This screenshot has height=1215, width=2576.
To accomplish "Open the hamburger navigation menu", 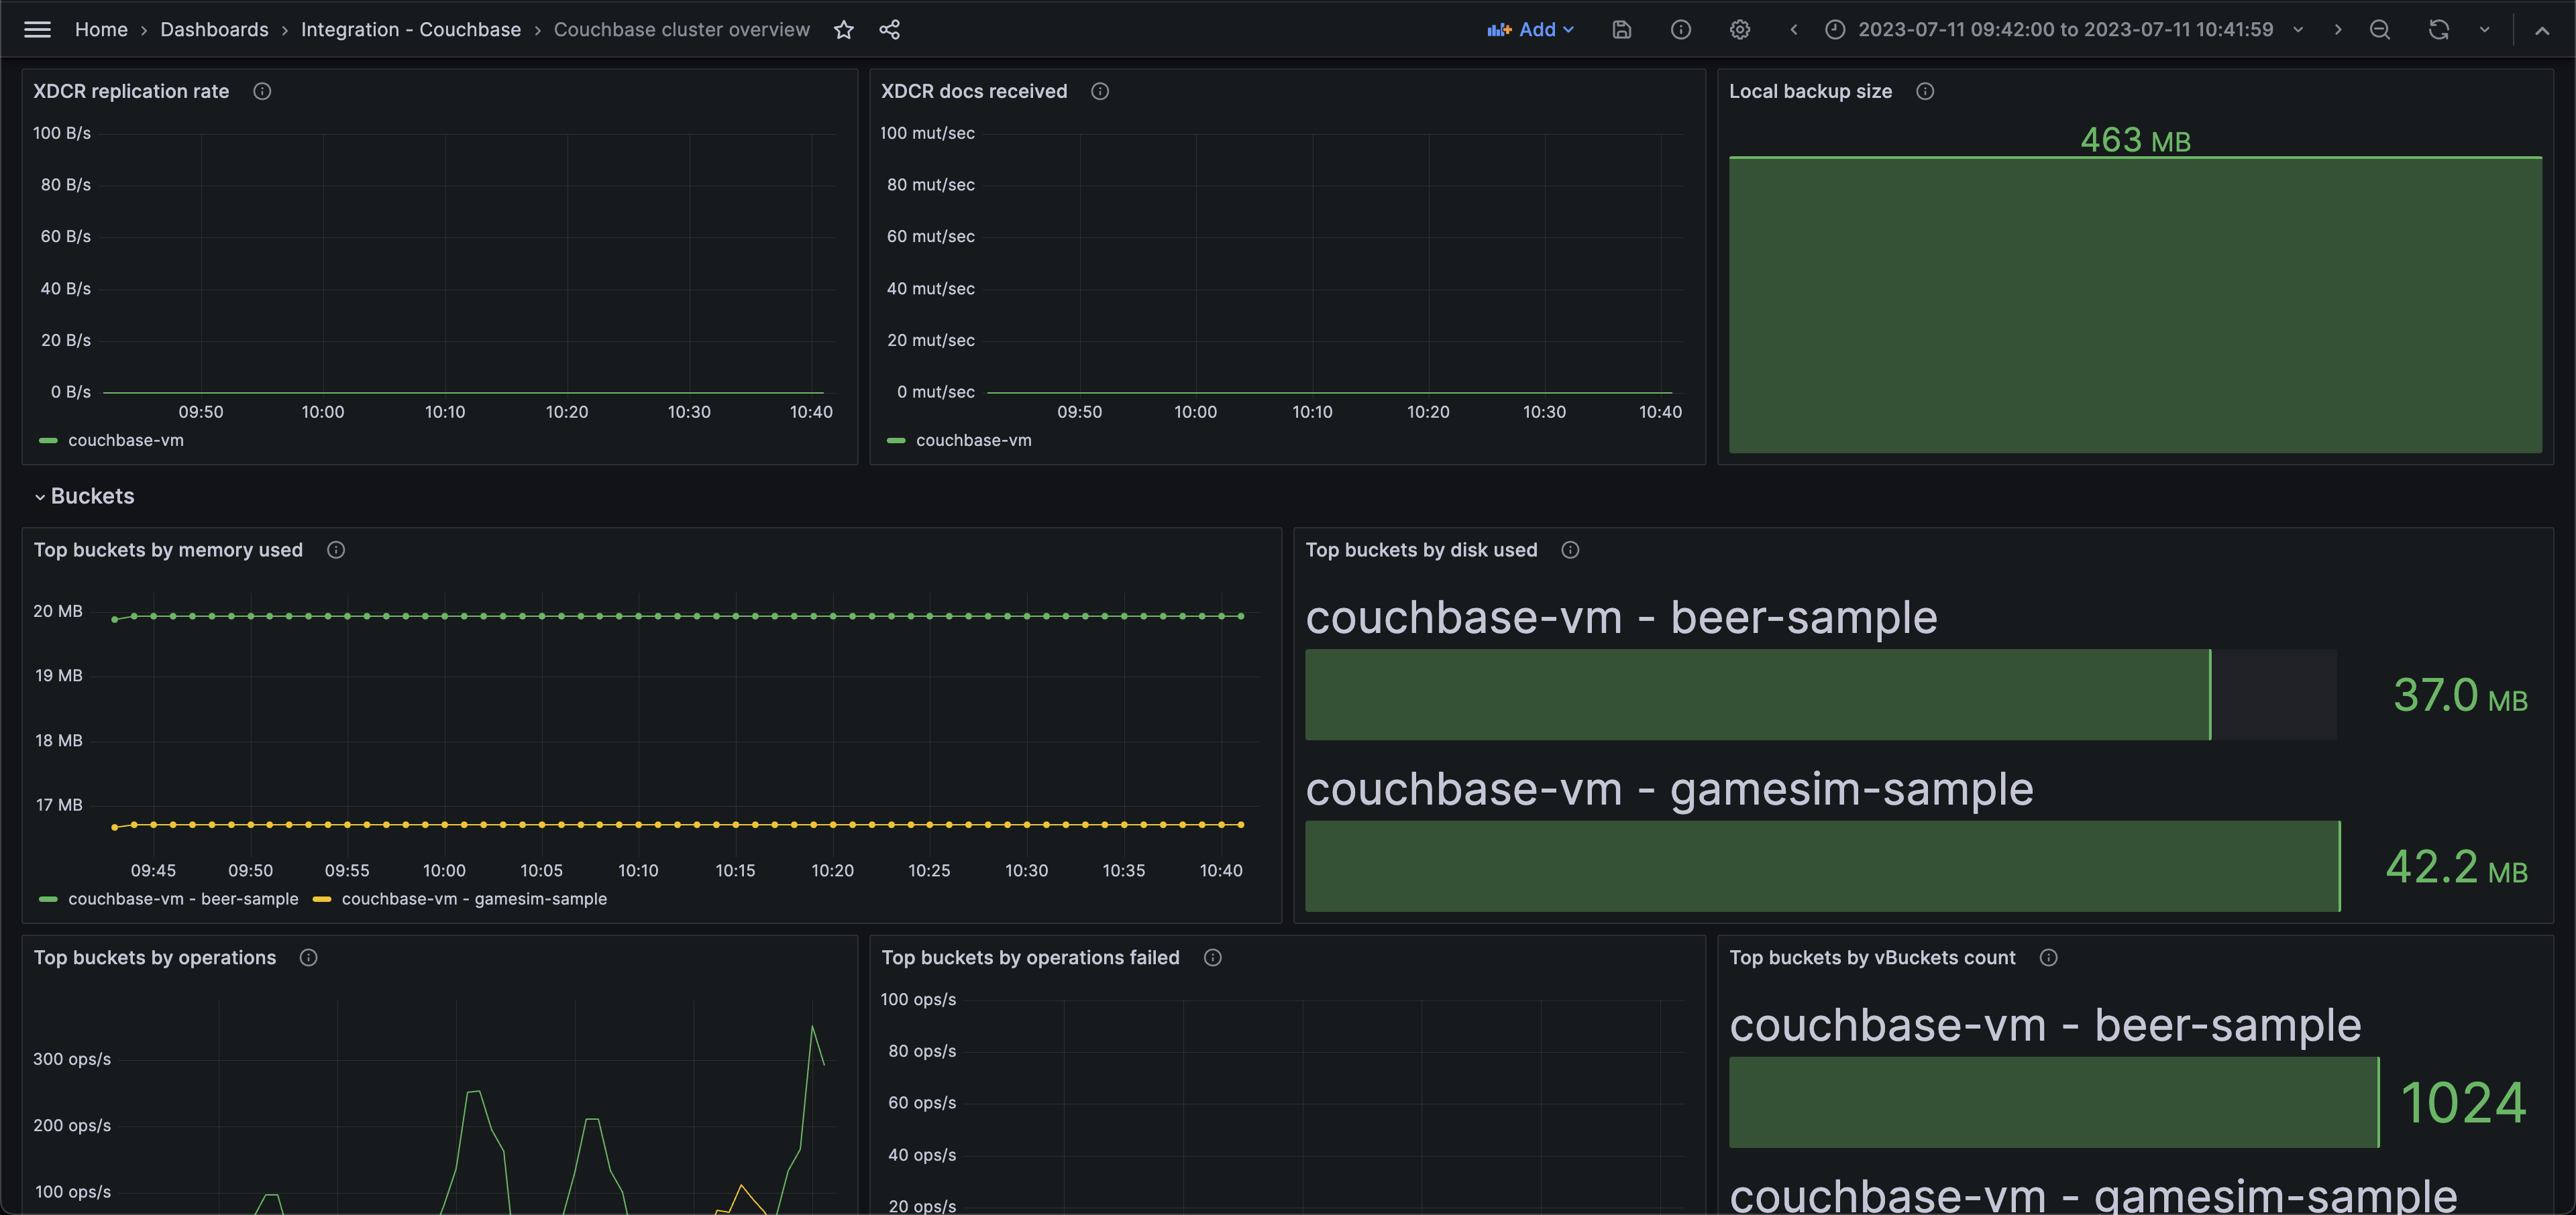I will [37, 30].
